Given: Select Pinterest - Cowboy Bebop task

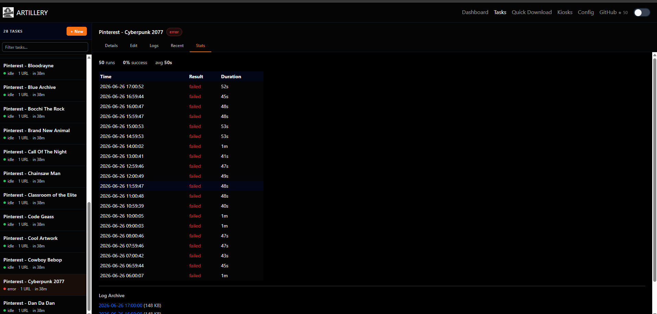Looking at the screenshot, I should [43, 263].
